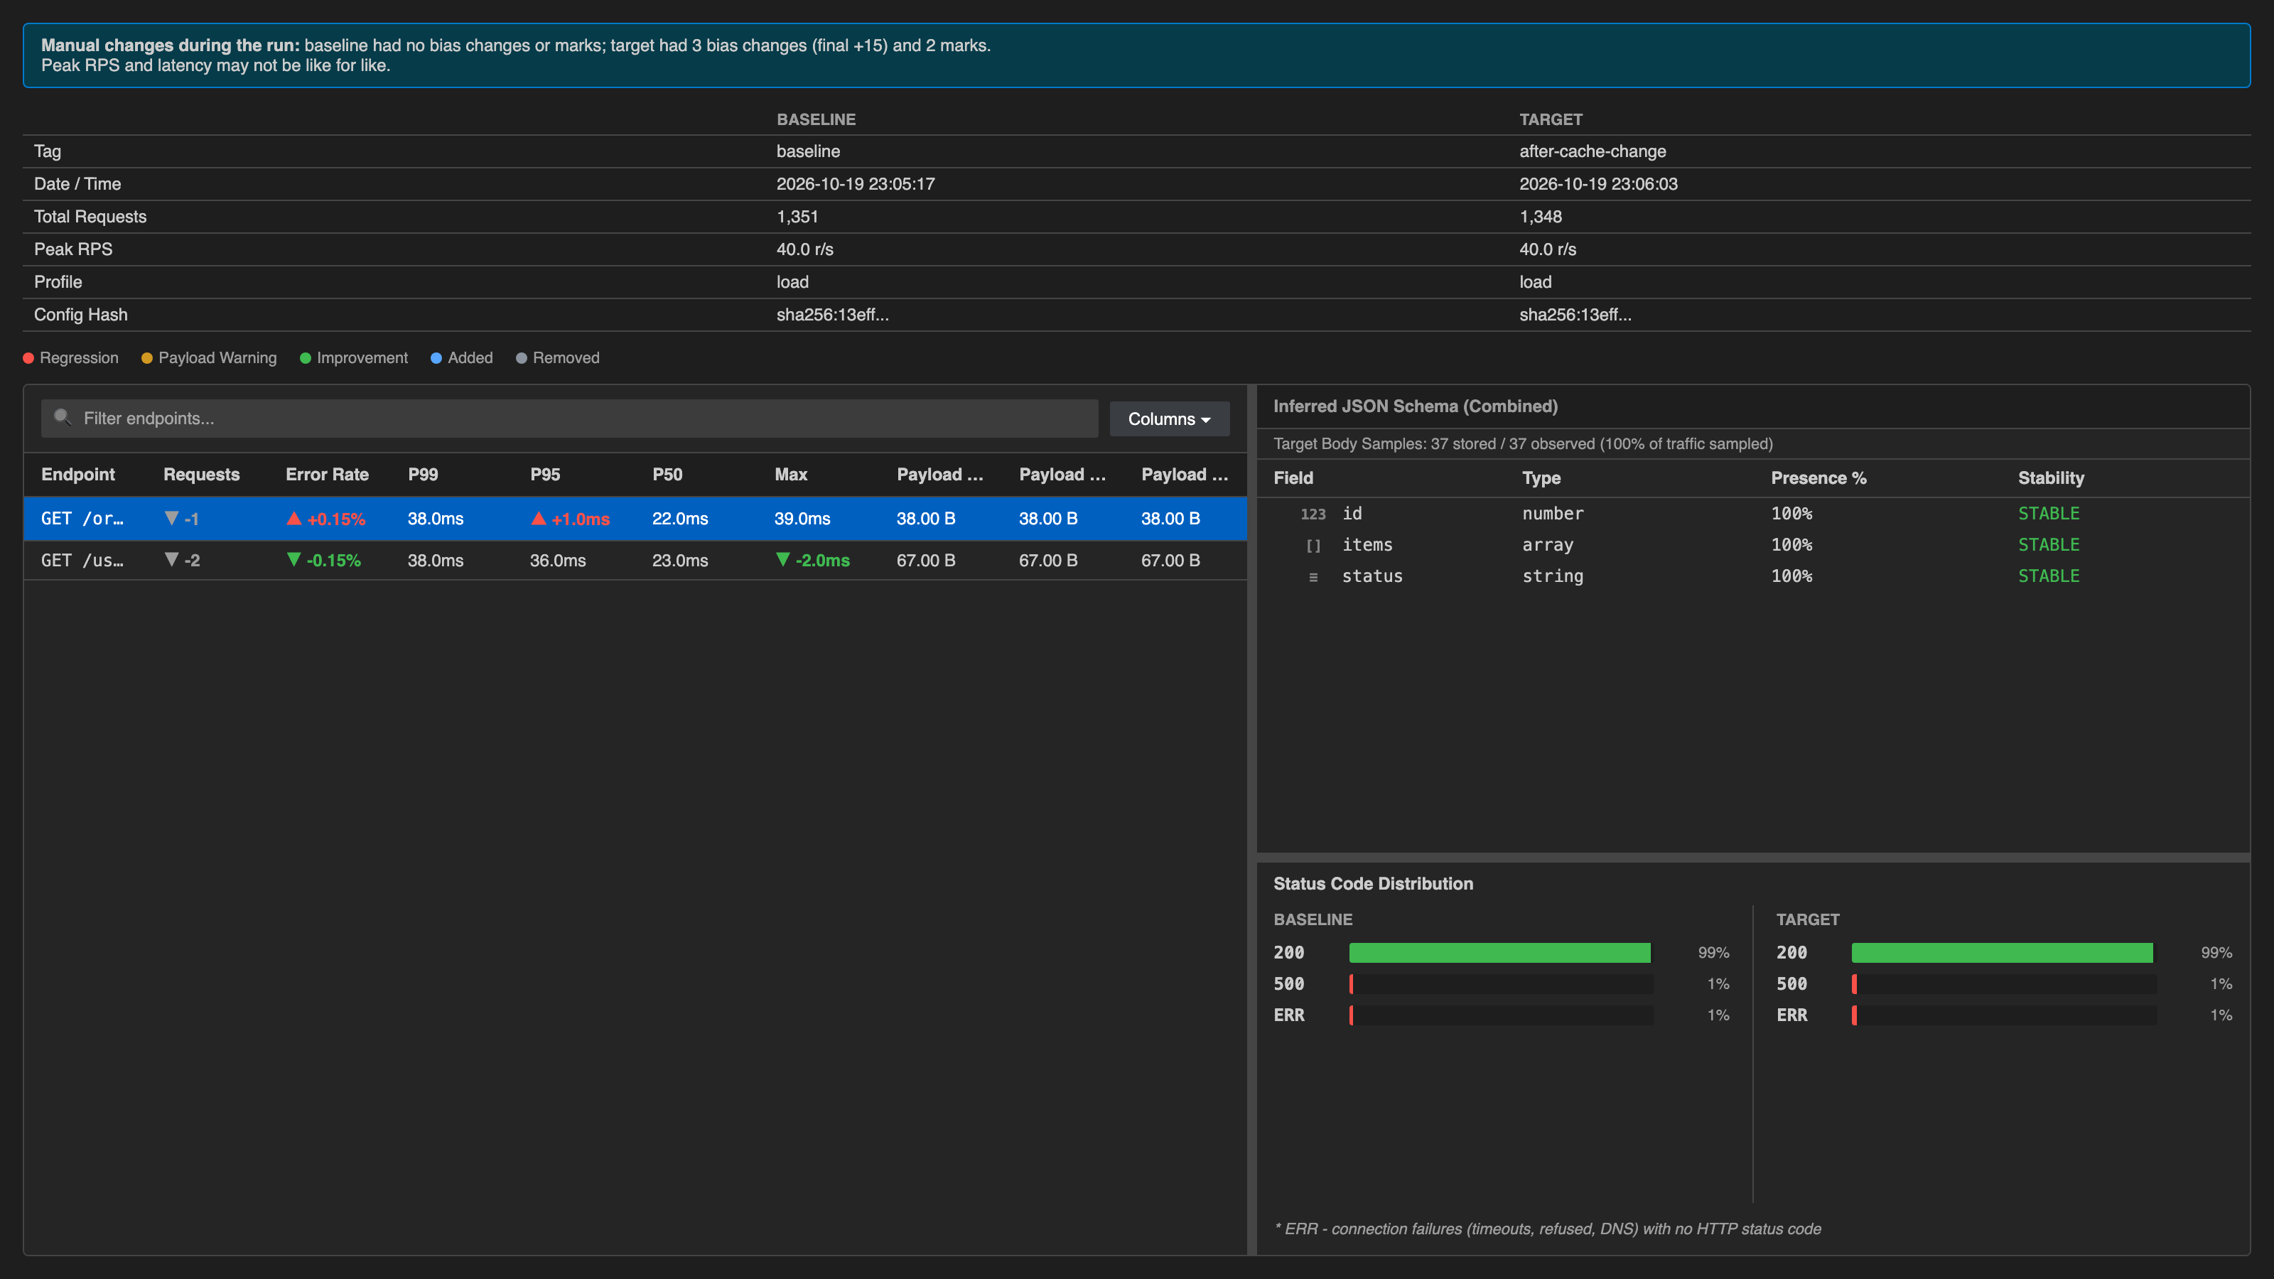Sort by the Endpoint column header
The height and width of the screenshot is (1279, 2274).
[x=77, y=474]
